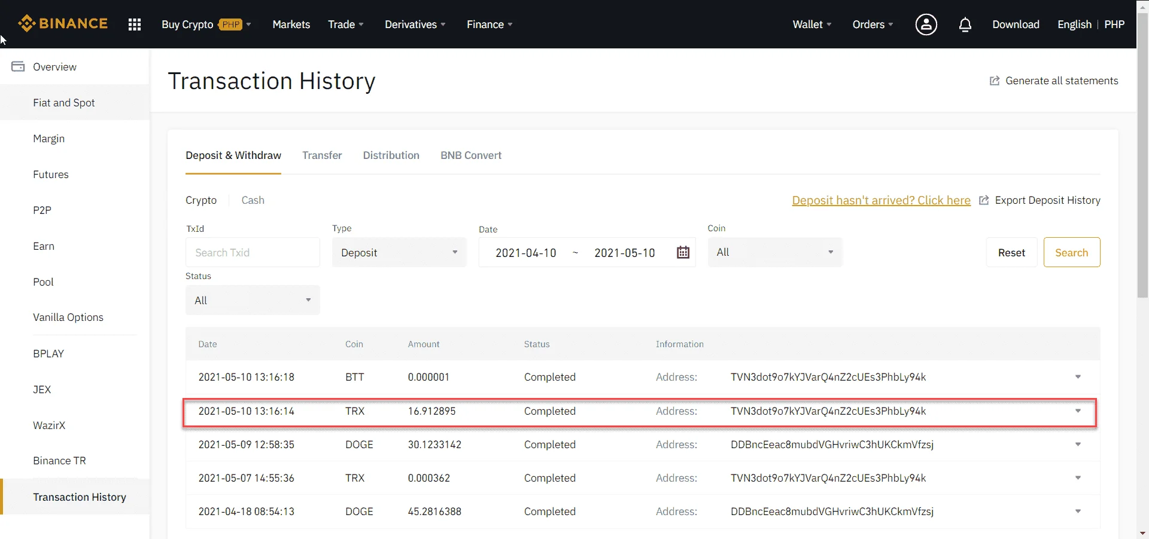Change language via English selector
This screenshot has height=539, width=1149.
pyautogui.click(x=1074, y=24)
